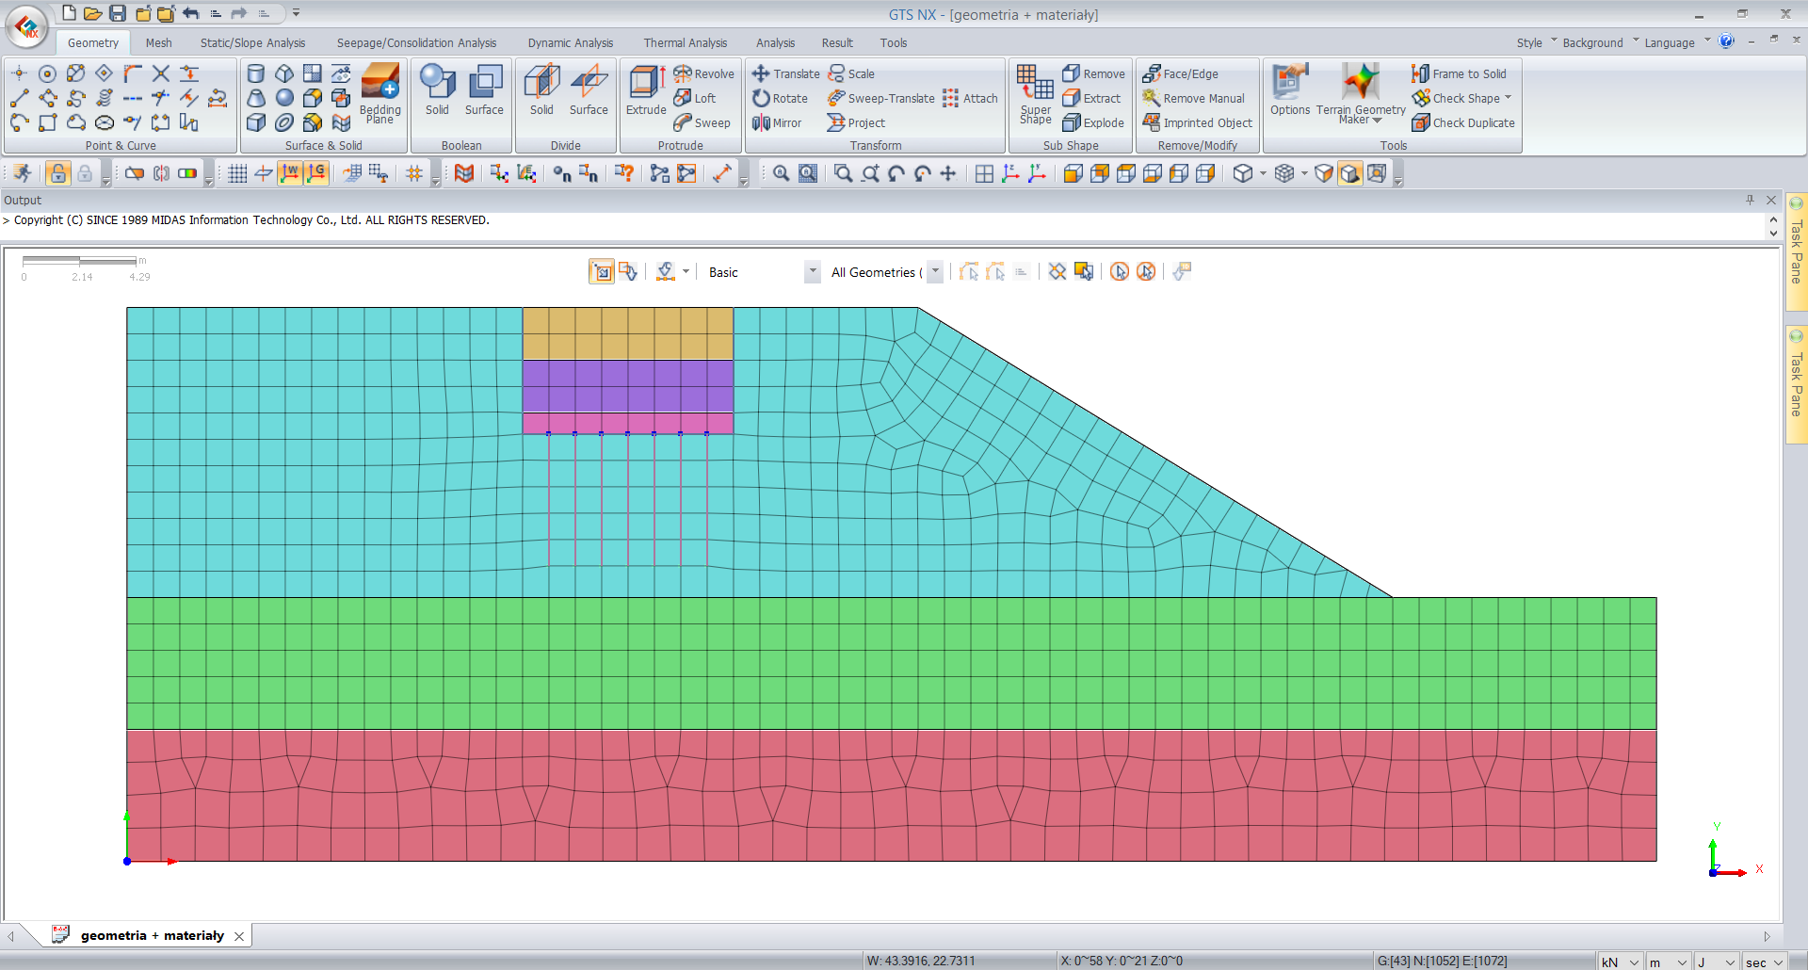The image size is (1808, 970).
Task: Click the Help question mark icon
Action: 1726,41
